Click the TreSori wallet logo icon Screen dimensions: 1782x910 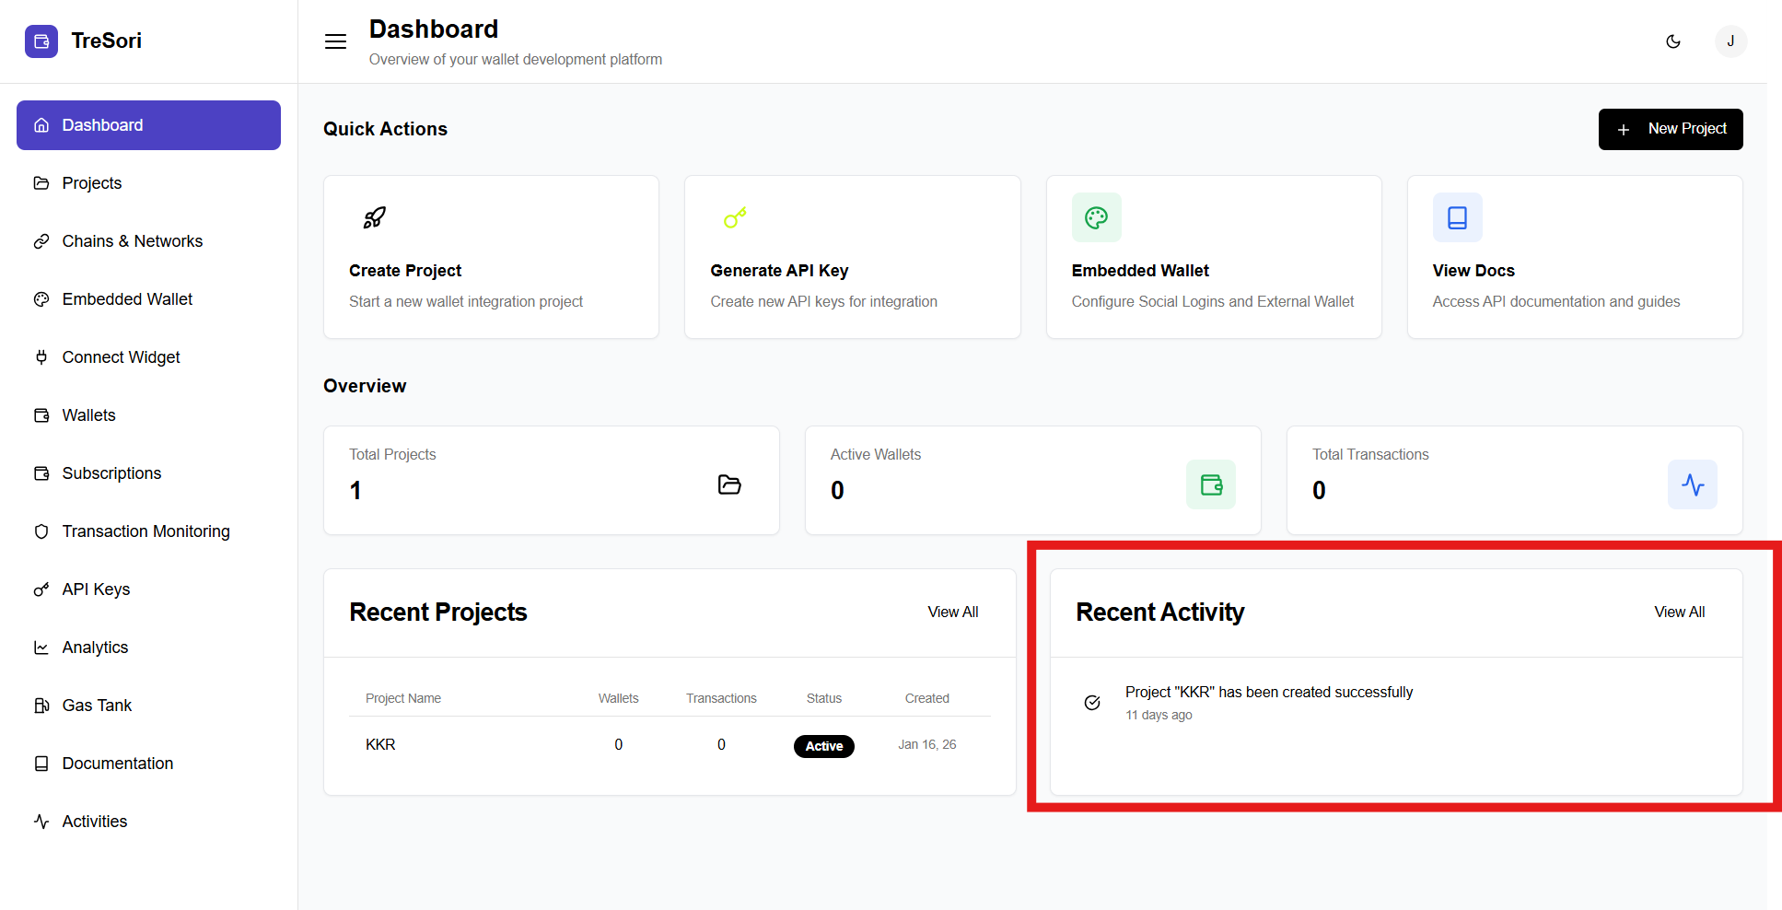pos(41,41)
